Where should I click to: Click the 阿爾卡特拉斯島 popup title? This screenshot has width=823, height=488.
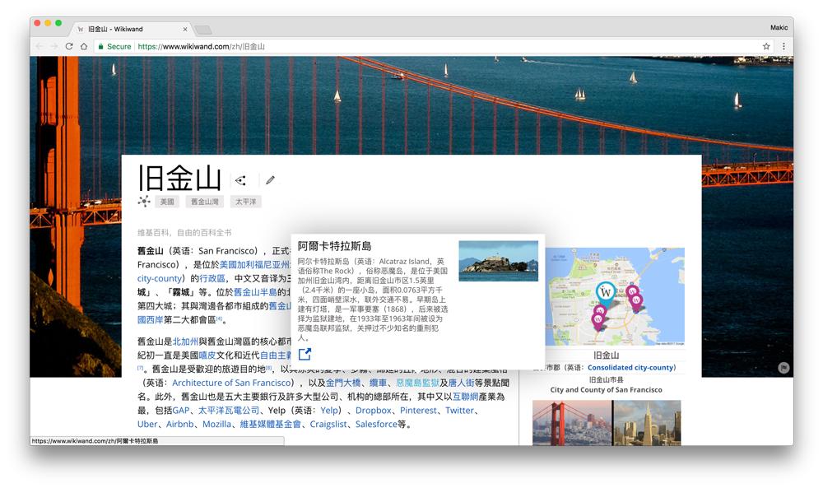click(334, 245)
